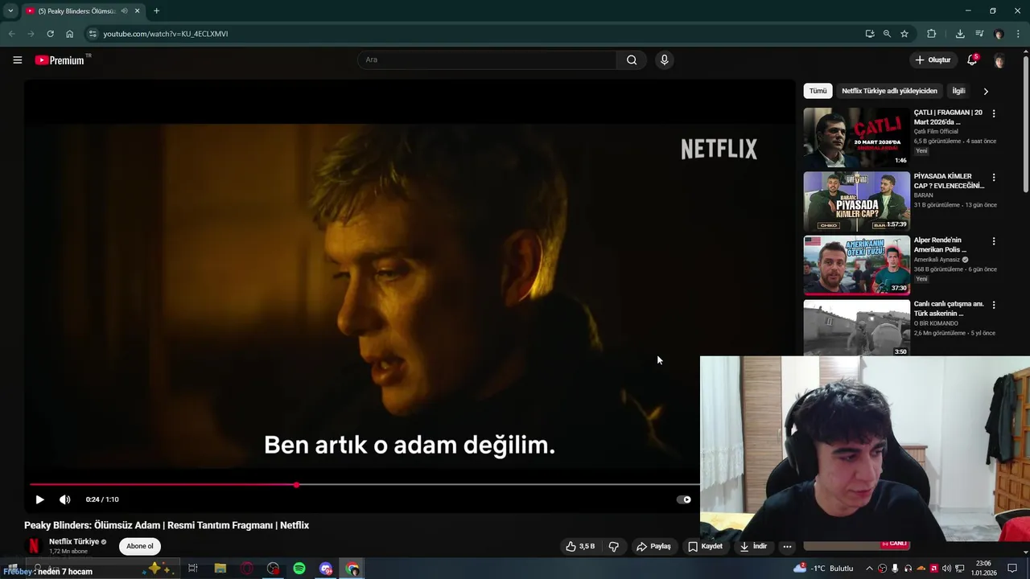Open YouTube account avatar menu
Image resolution: width=1030 pixels, height=579 pixels.
pyautogui.click(x=999, y=60)
